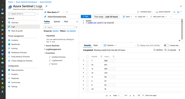This screenshot has height=99, width=185.
Task: Open the _LogOperation function
Action: [56, 60]
